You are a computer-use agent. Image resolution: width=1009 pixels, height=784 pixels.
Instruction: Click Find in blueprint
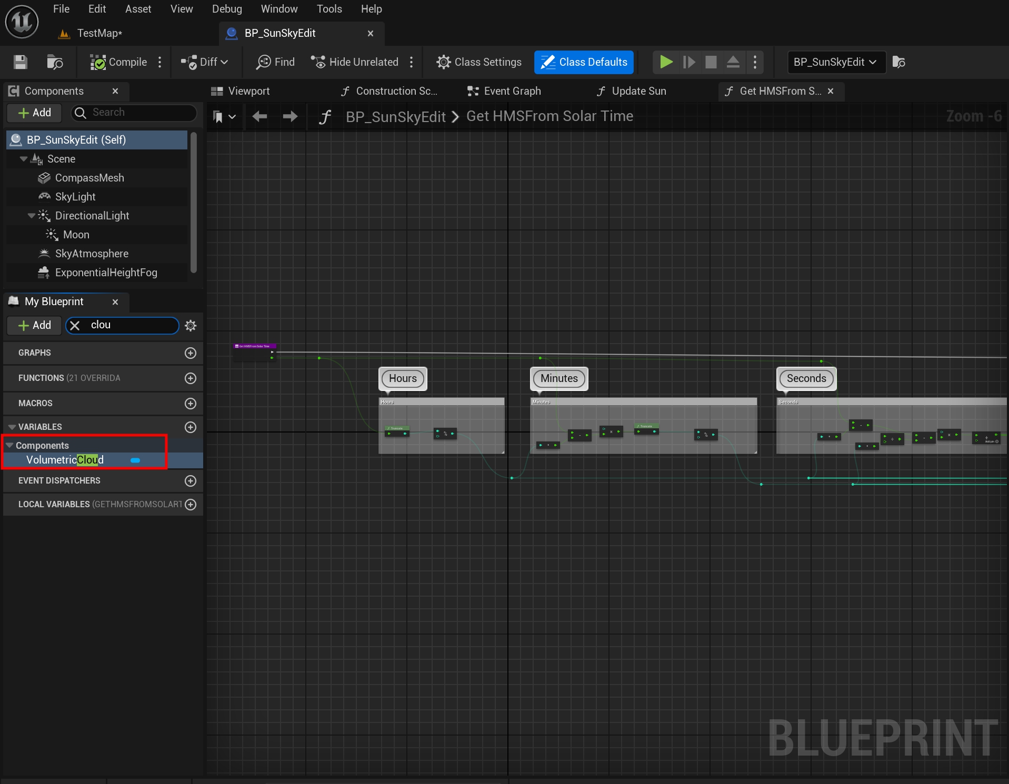[275, 62]
